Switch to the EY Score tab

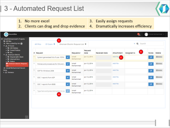click(49, 44)
